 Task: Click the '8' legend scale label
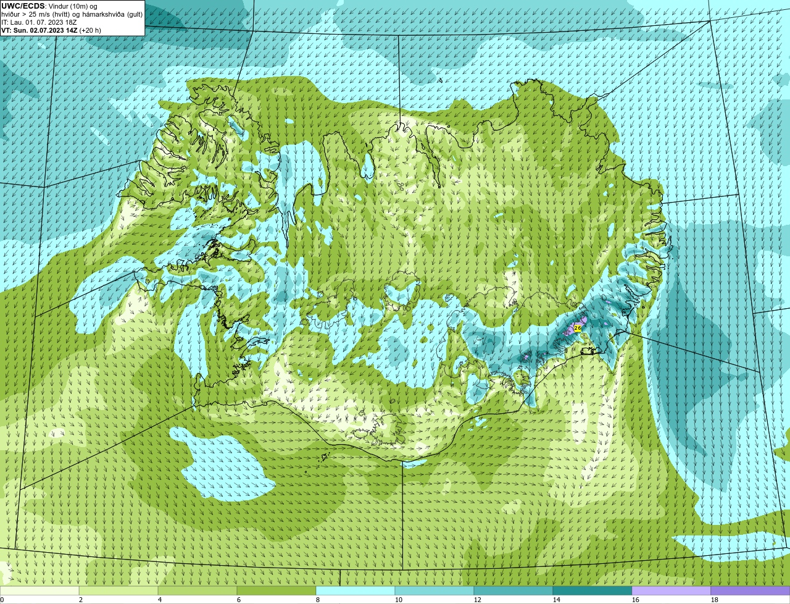click(x=318, y=600)
